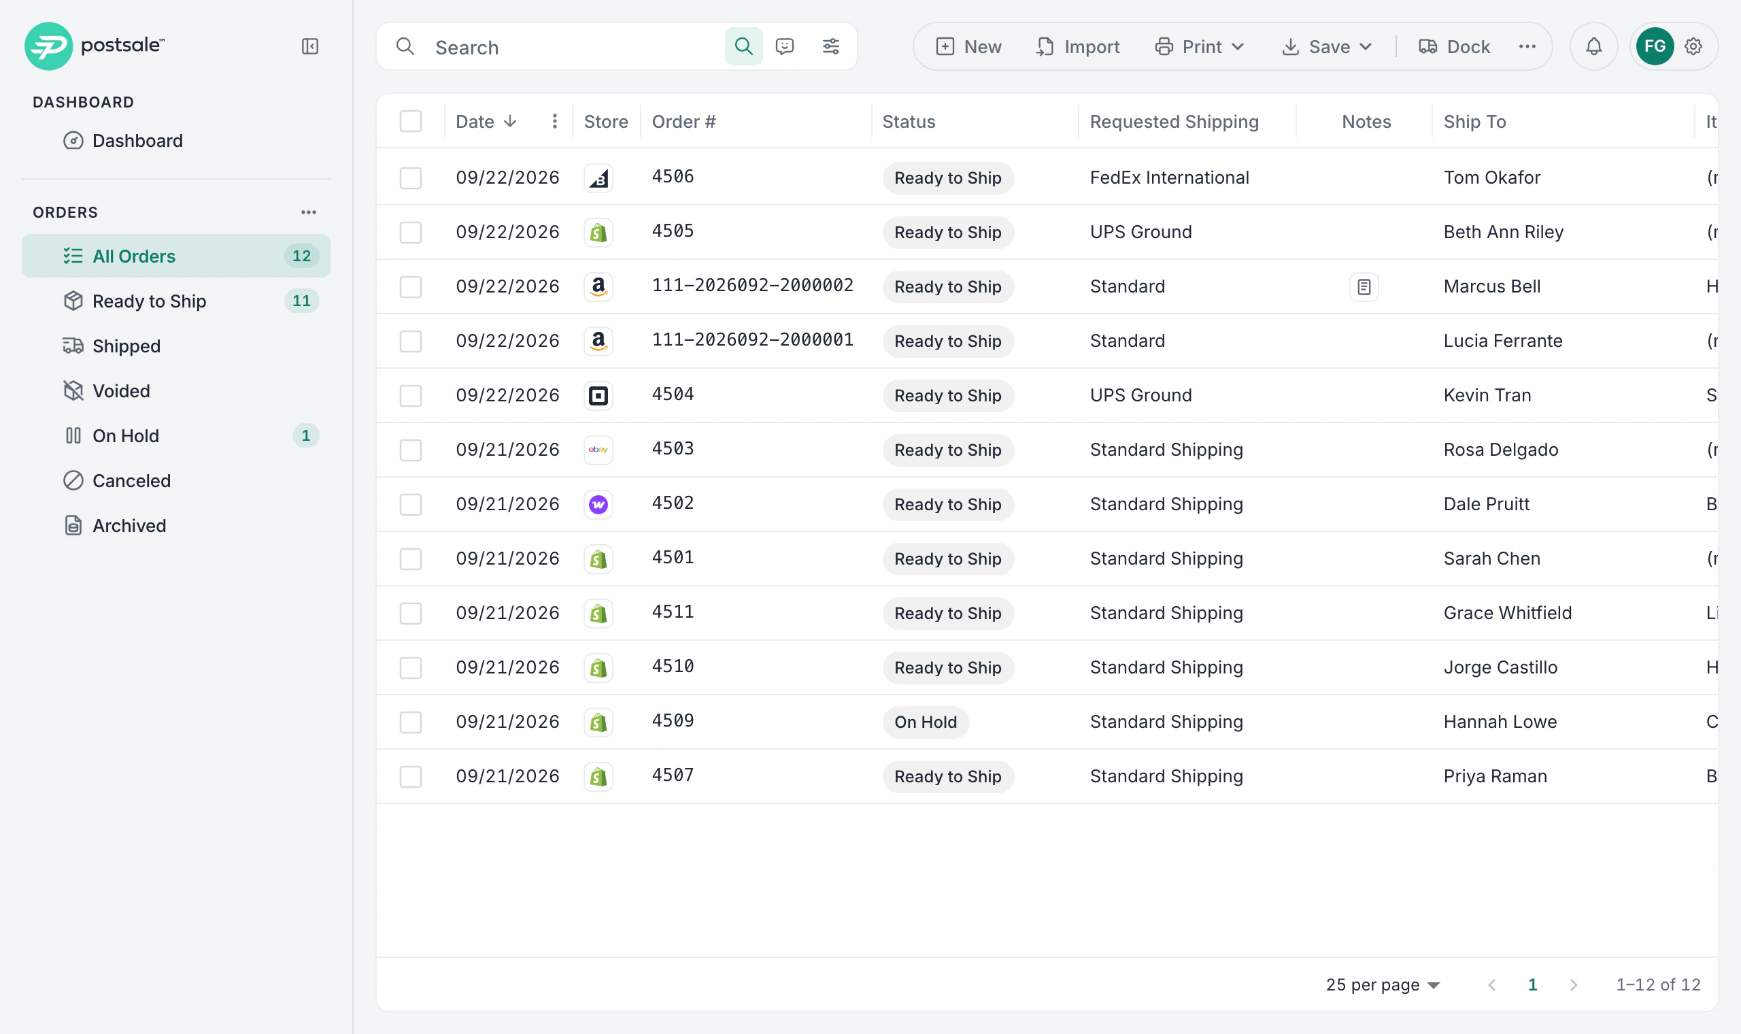
Task: Open settings gear next to FG avatar
Action: 1693,47
